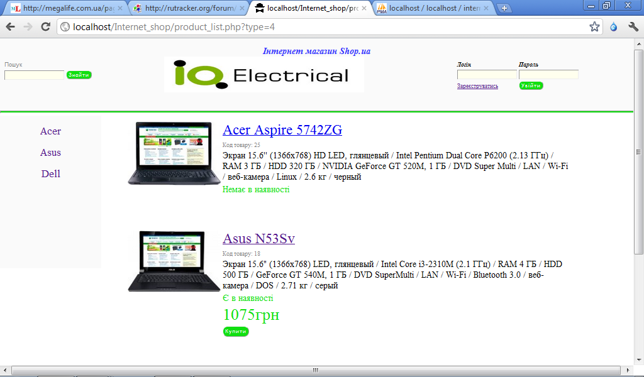The height and width of the screenshot is (377, 644).
Task: Click the browser forward arrow
Action: 28,27
